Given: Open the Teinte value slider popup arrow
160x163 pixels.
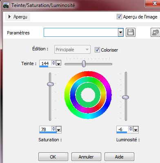Looking at the screenshot, I should pos(59,63).
